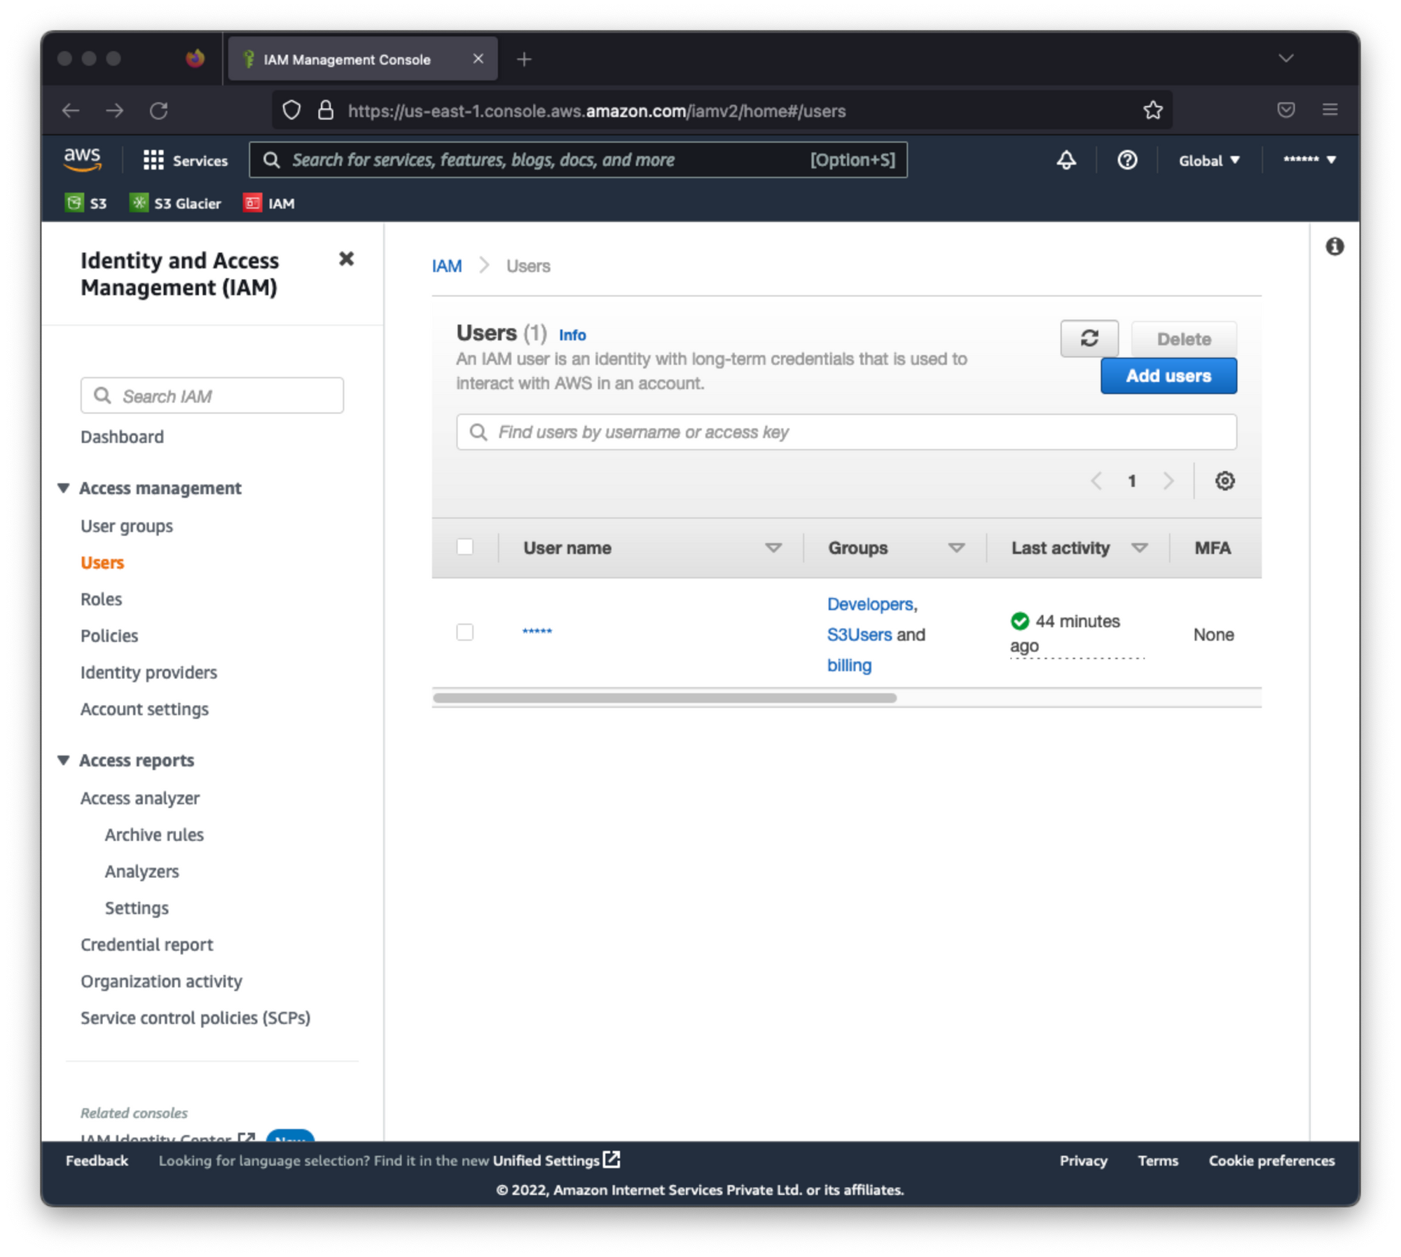
Task: Open User groups in sidebar
Action: [x=127, y=526]
